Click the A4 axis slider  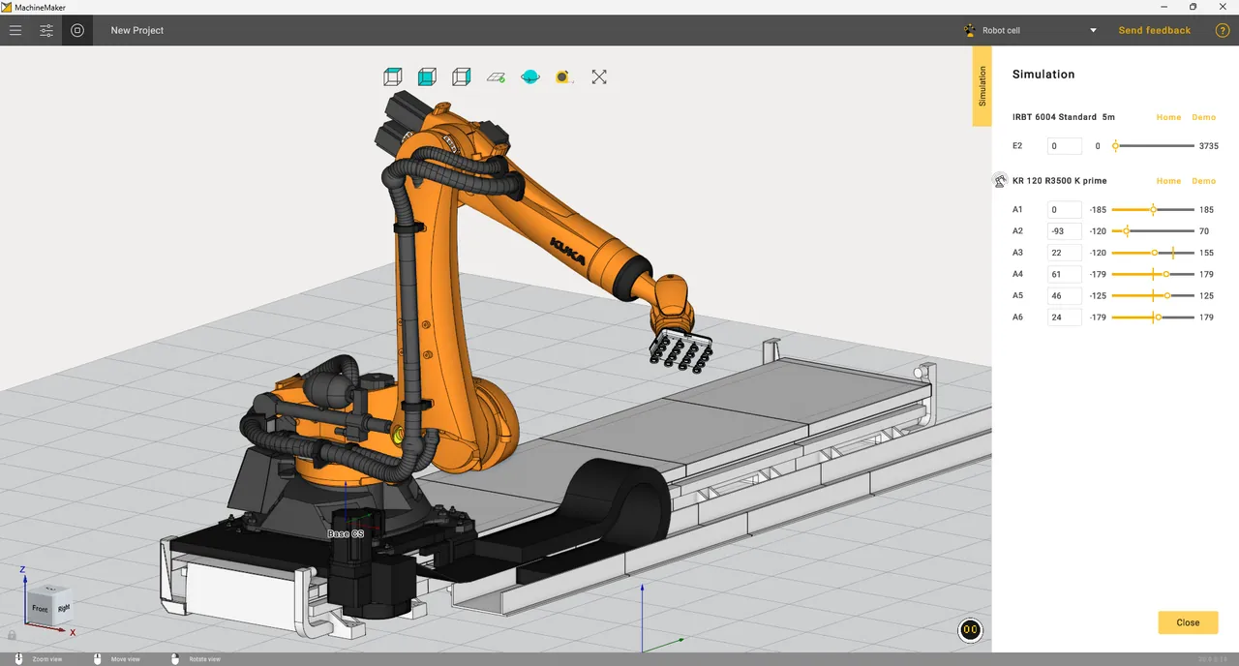click(1153, 274)
